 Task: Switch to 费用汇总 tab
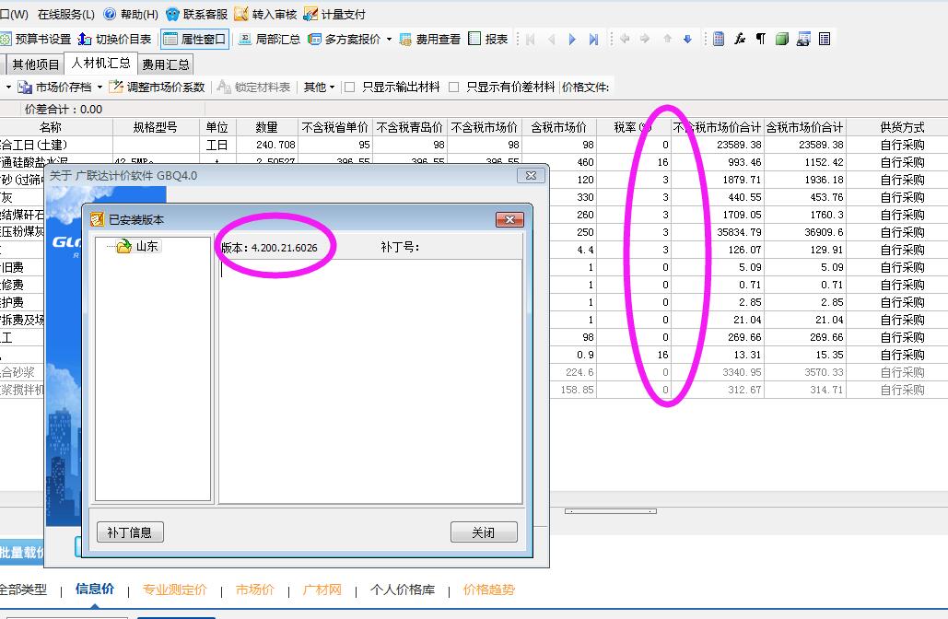[x=166, y=64]
